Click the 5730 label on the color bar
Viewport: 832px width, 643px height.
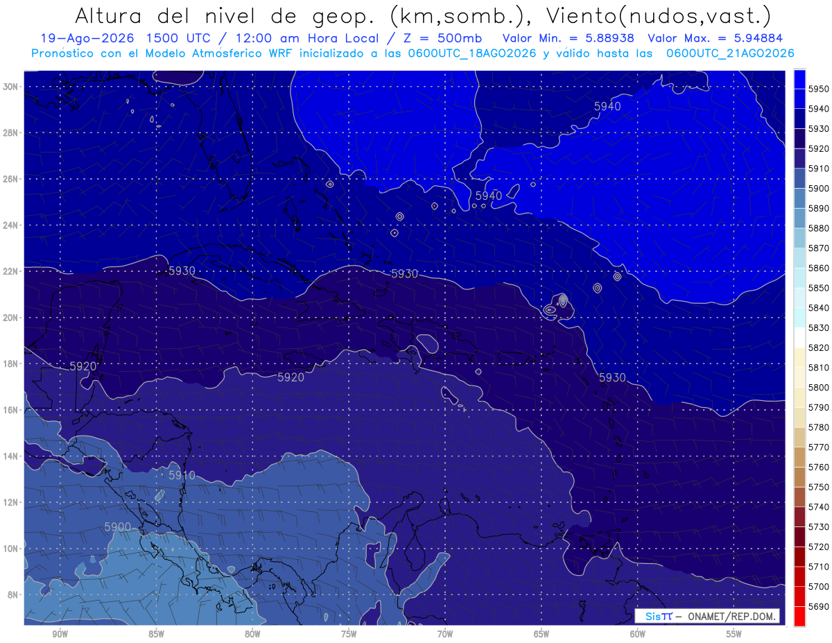(x=819, y=527)
